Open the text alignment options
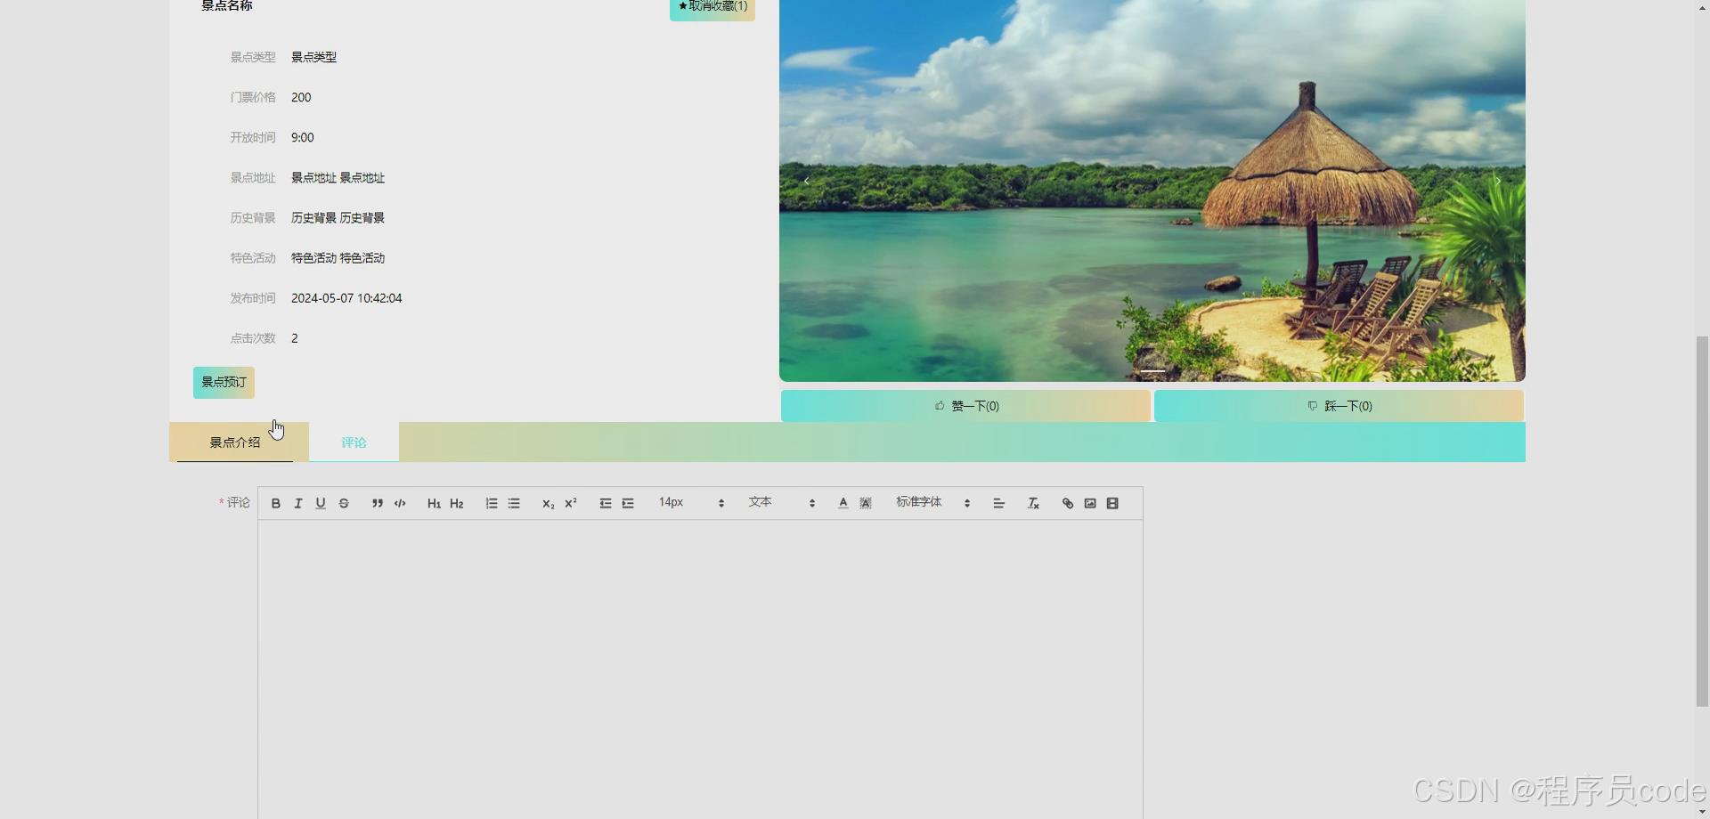Image resolution: width=1710 pixels, height=819 pixels. [x=999, y=504]
